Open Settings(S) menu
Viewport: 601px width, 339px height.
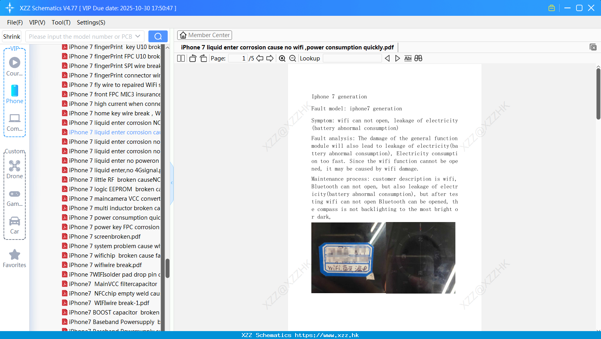[x=91, y=23]
